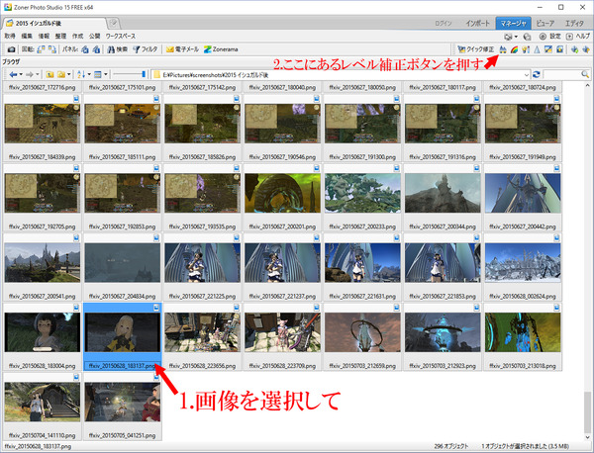Viewport: 594px width, 453px height.
Task: Open the フィルタ filter tool
Action: [145, 49]
